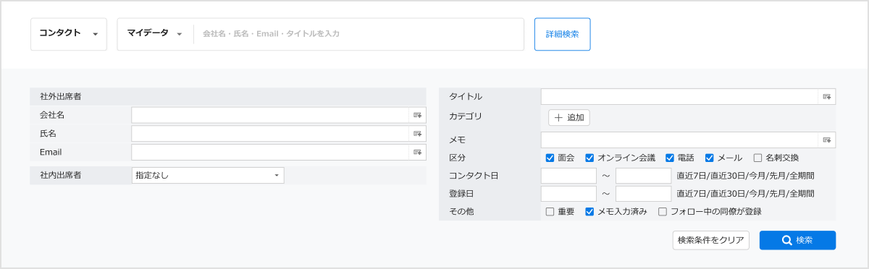Select 直近7日 for コンタクト日
Screen dimensions: 869x269
click(692, 176)
